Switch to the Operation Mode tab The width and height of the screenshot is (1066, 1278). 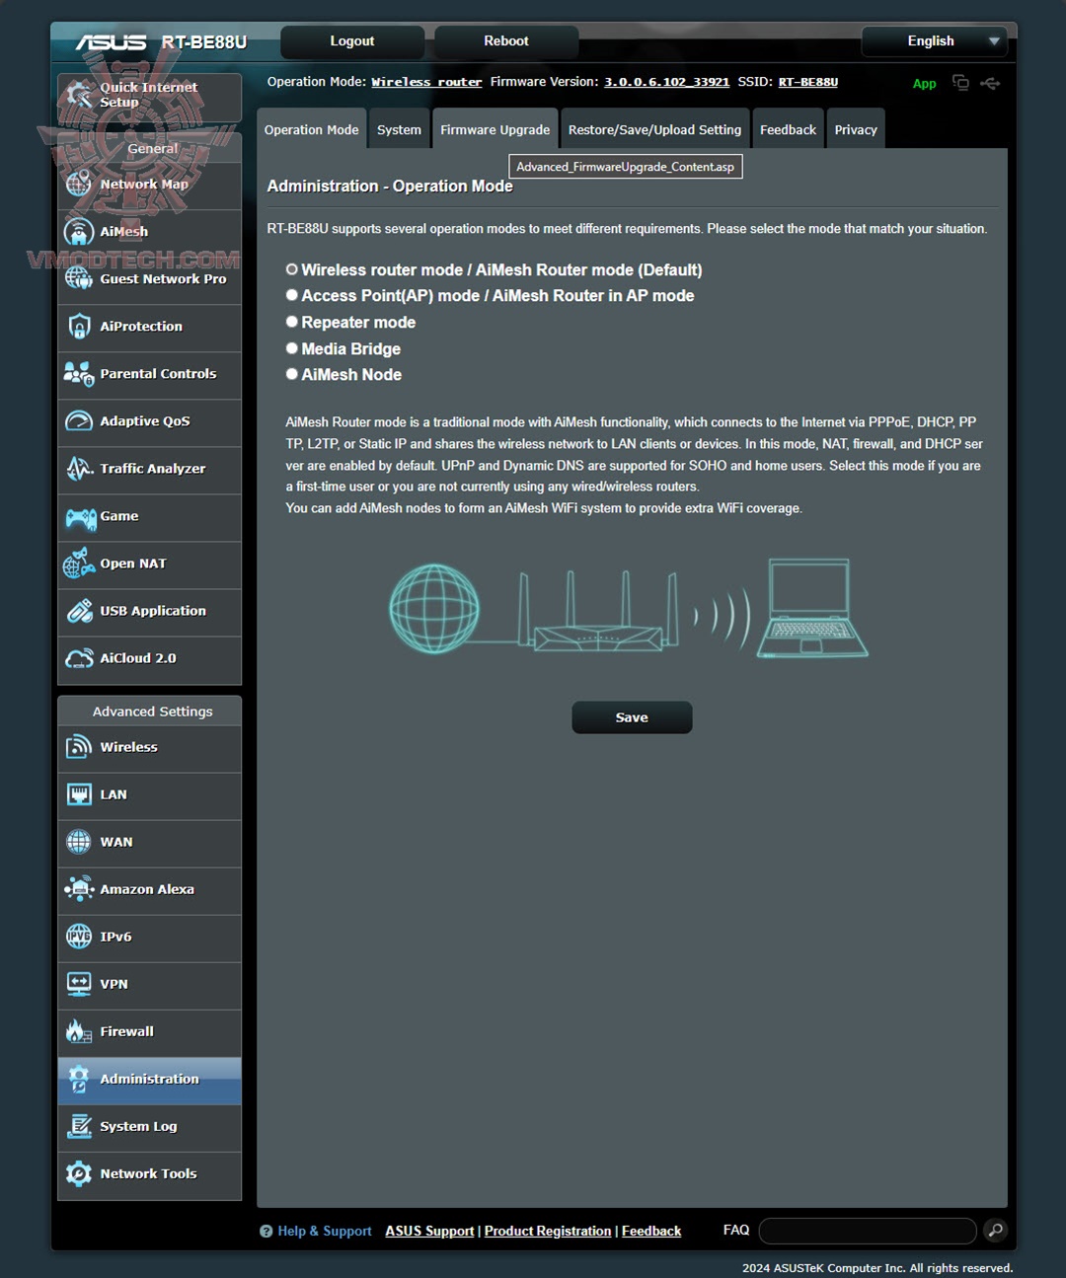pos(311,129)
